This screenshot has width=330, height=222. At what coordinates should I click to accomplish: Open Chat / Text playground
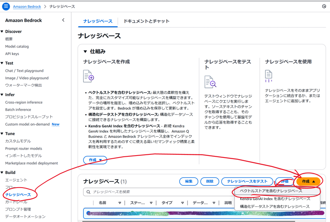(24, 71)
